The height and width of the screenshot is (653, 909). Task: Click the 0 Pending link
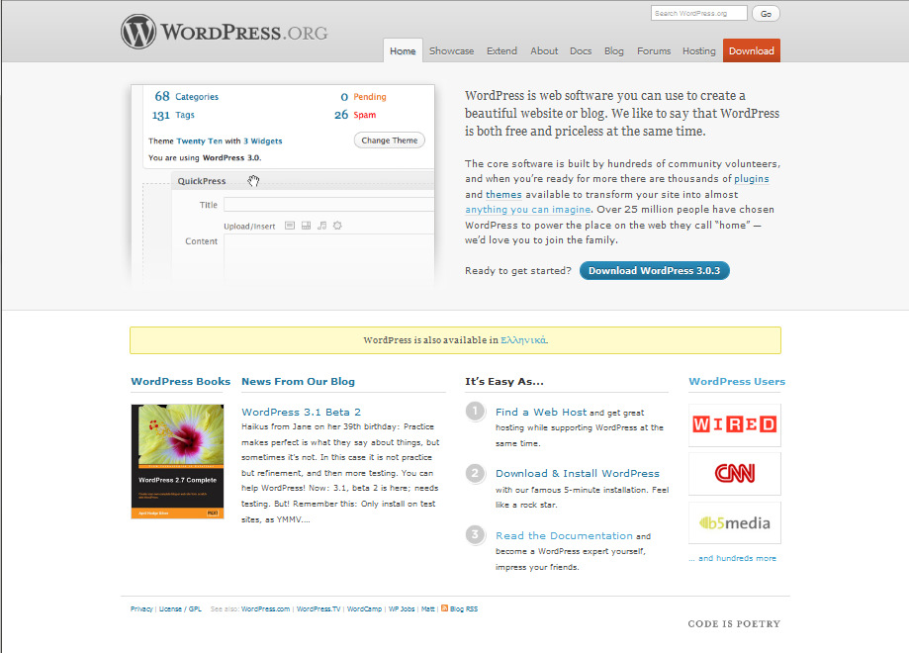pos(363,97)
